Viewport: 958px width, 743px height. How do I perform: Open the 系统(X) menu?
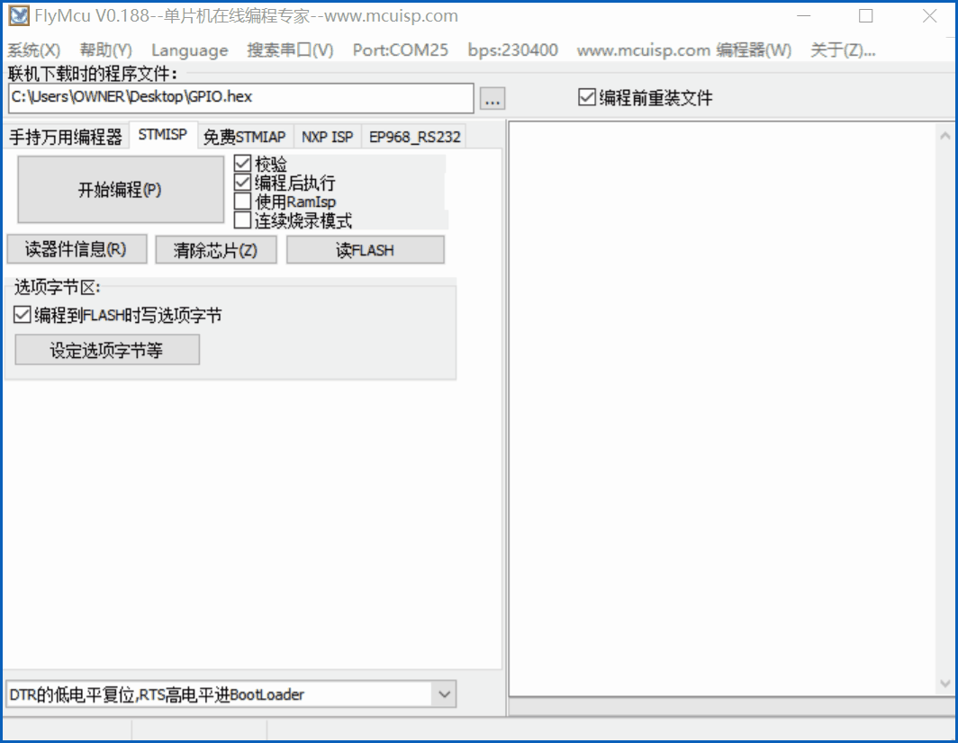pos(33,50)
